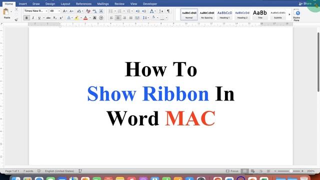Open the Insert tab

22,4
